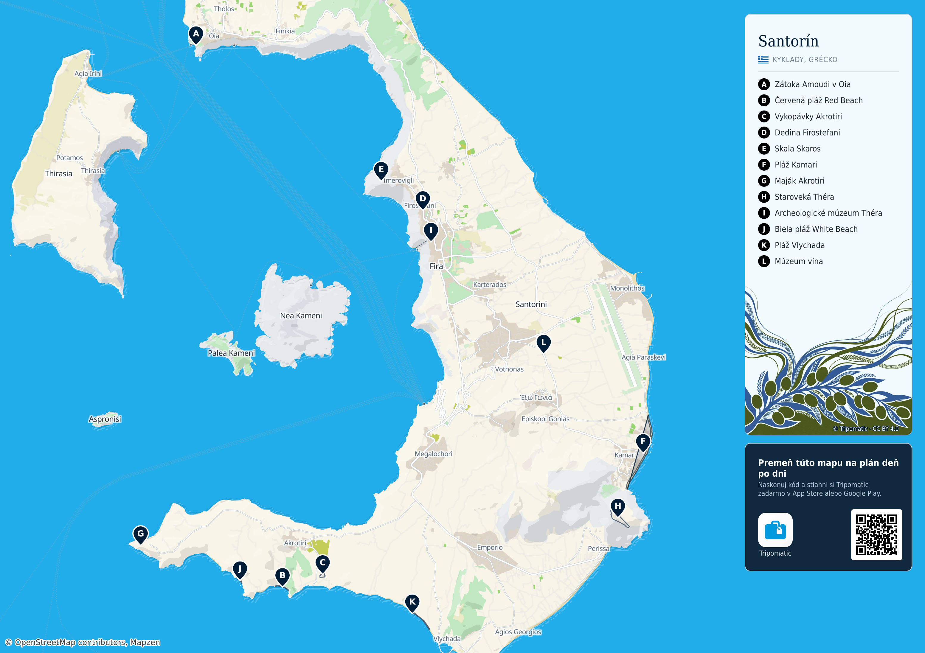This screenshot has height=653, width=925.
Task: Click the 'Megalochori' village label
Action: click(434, 454)
